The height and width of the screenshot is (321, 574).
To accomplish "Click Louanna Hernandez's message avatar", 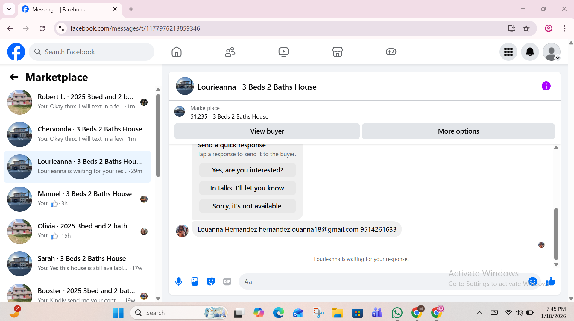I will [x=182, y=231].
